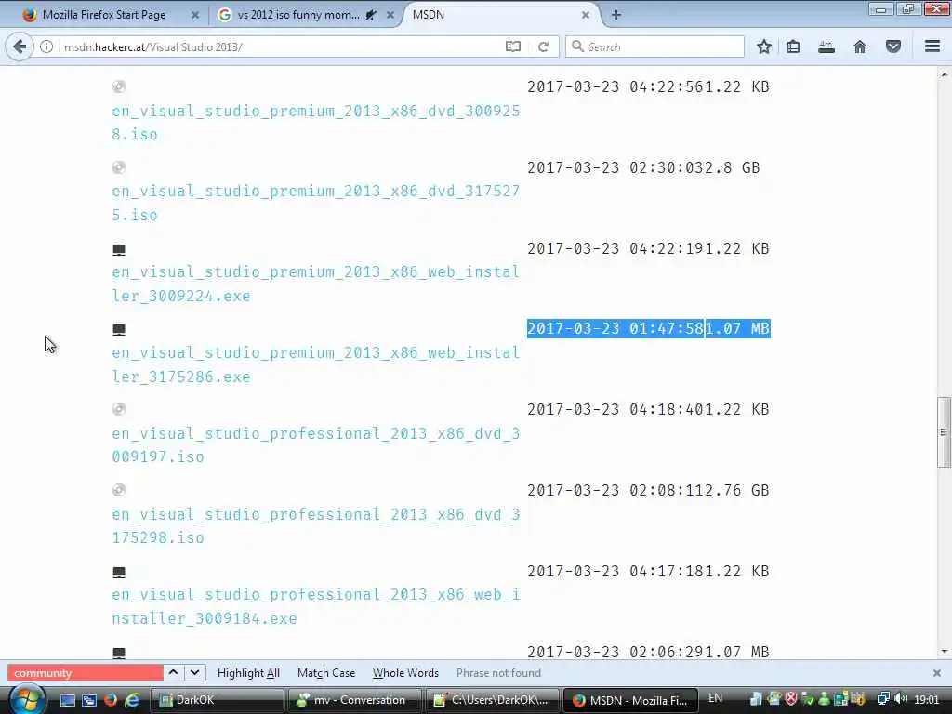Click the Search box in toolbar

point(654,46)
